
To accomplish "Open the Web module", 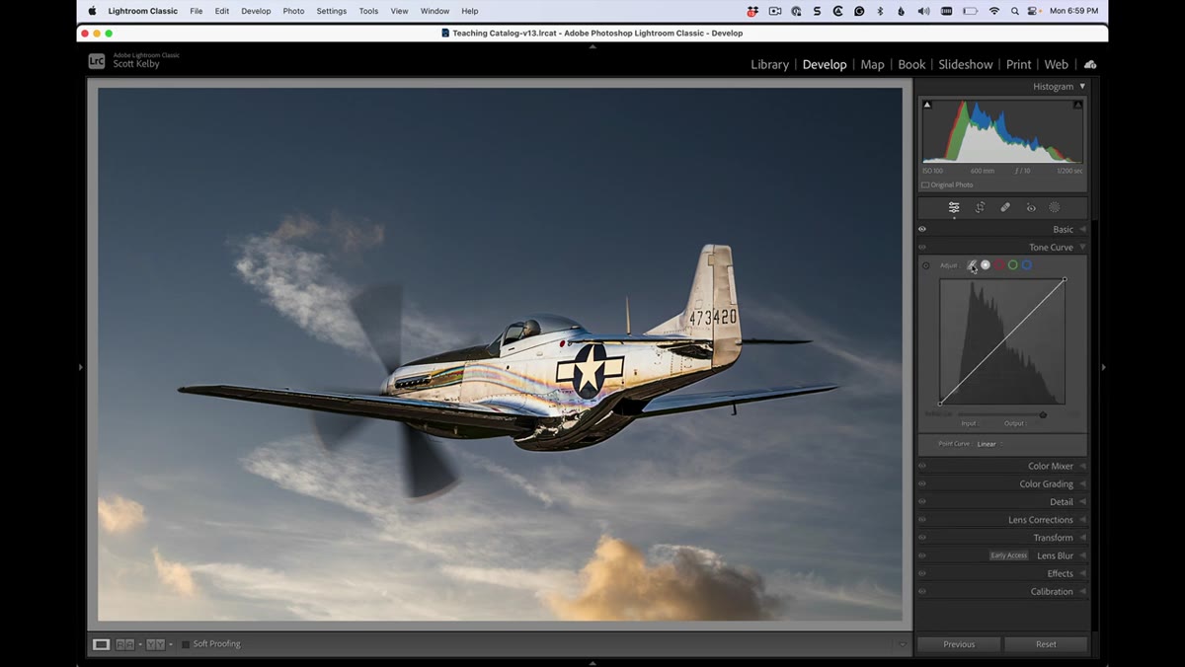I will click(x=1057, y=64).
